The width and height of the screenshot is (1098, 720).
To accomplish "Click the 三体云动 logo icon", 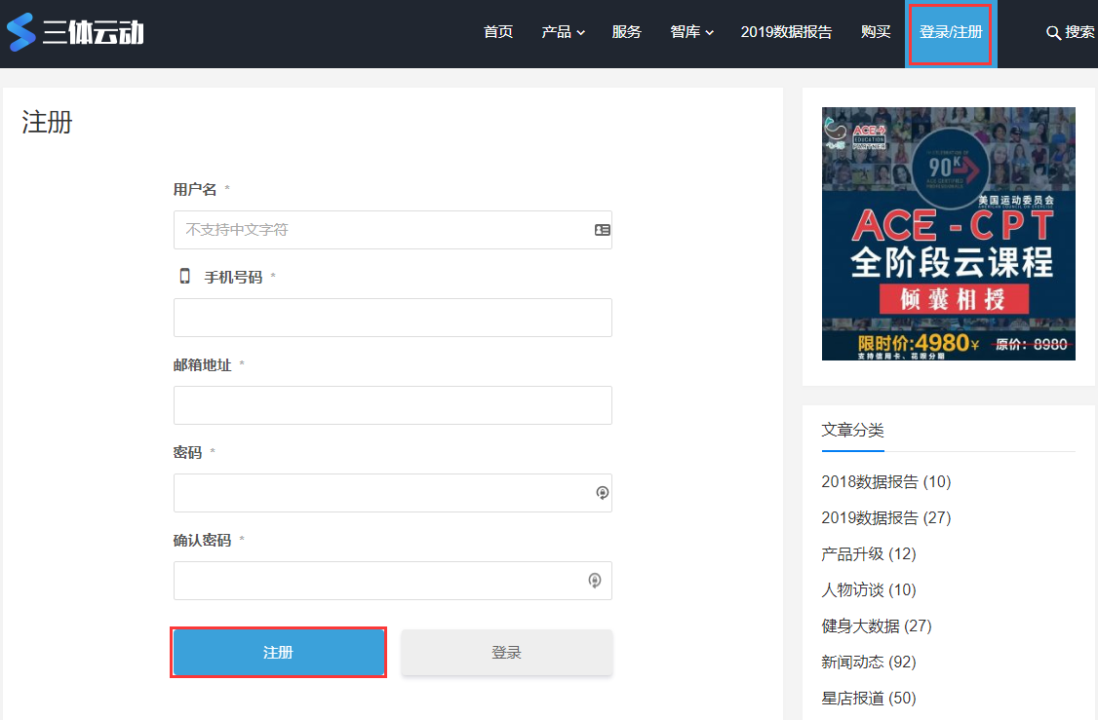I will tap(21, 32).
